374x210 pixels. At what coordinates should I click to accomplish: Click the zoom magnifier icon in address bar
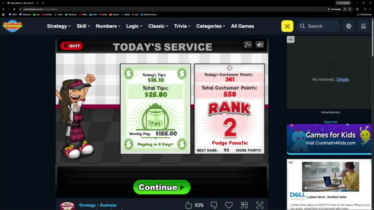(345, 9)
